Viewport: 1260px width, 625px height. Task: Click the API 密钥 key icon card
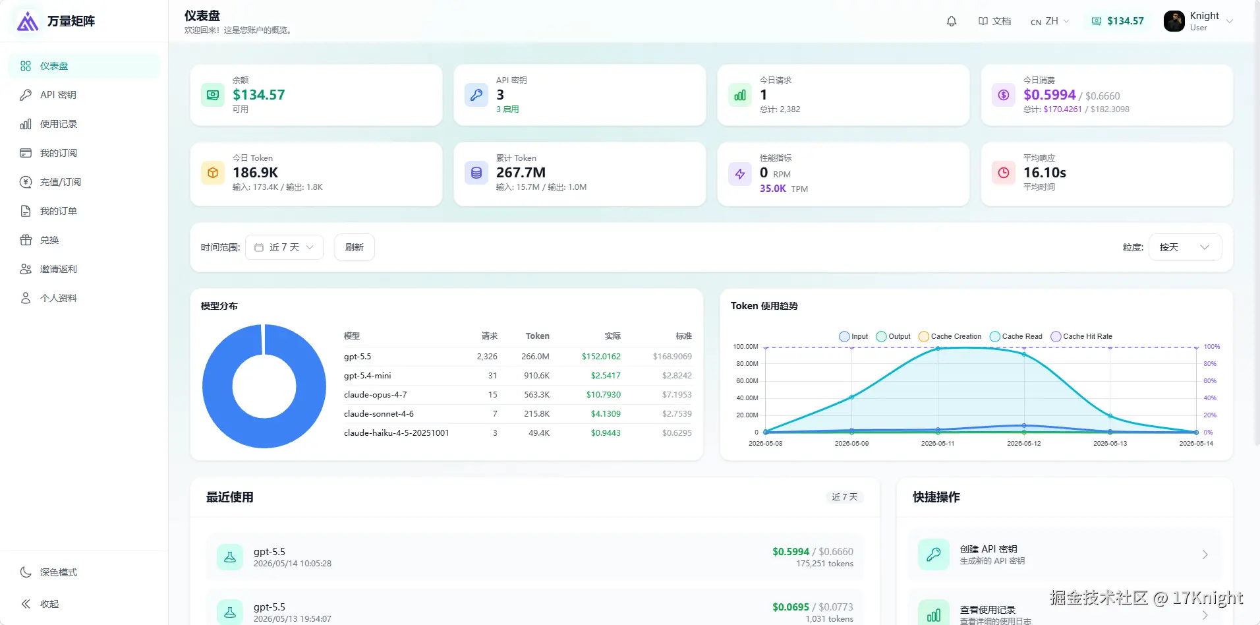476,95
